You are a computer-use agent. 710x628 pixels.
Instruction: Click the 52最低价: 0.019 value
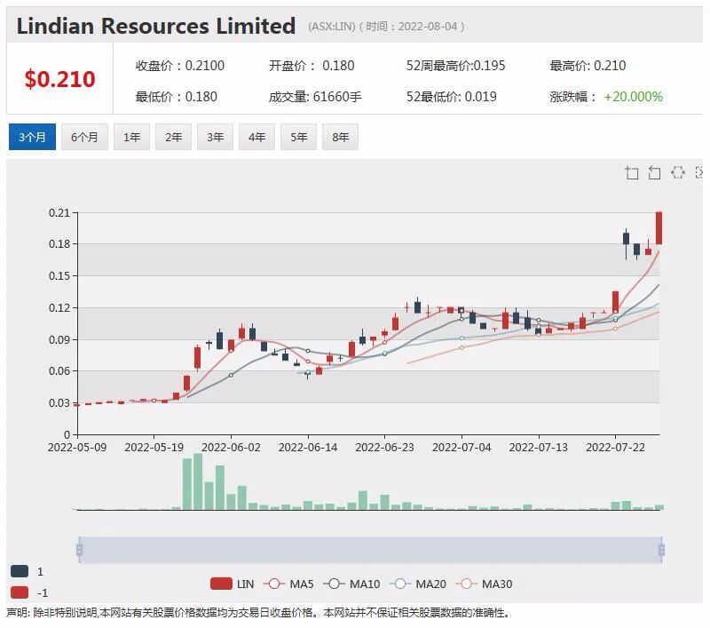pyautogui.click(x=452, y=97)
